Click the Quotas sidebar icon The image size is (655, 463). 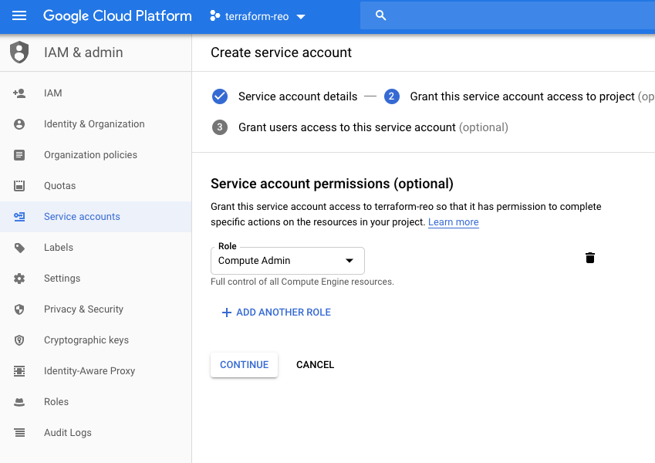[19, 186]
